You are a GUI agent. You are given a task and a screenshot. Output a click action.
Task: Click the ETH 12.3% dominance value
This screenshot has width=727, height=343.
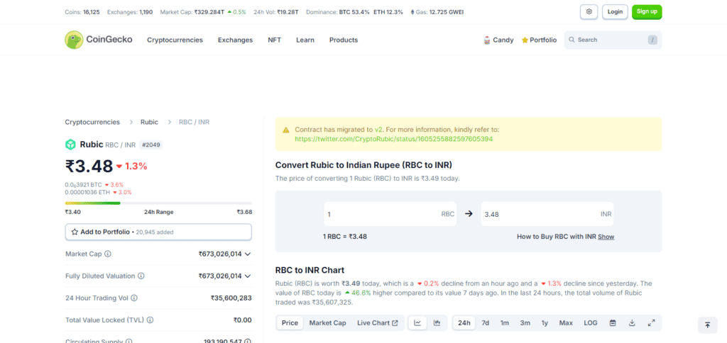[388, 12]
